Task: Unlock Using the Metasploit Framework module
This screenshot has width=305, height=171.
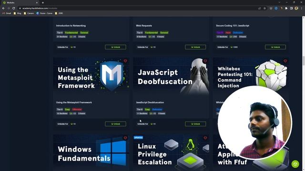Action: (x=115, y=124)
